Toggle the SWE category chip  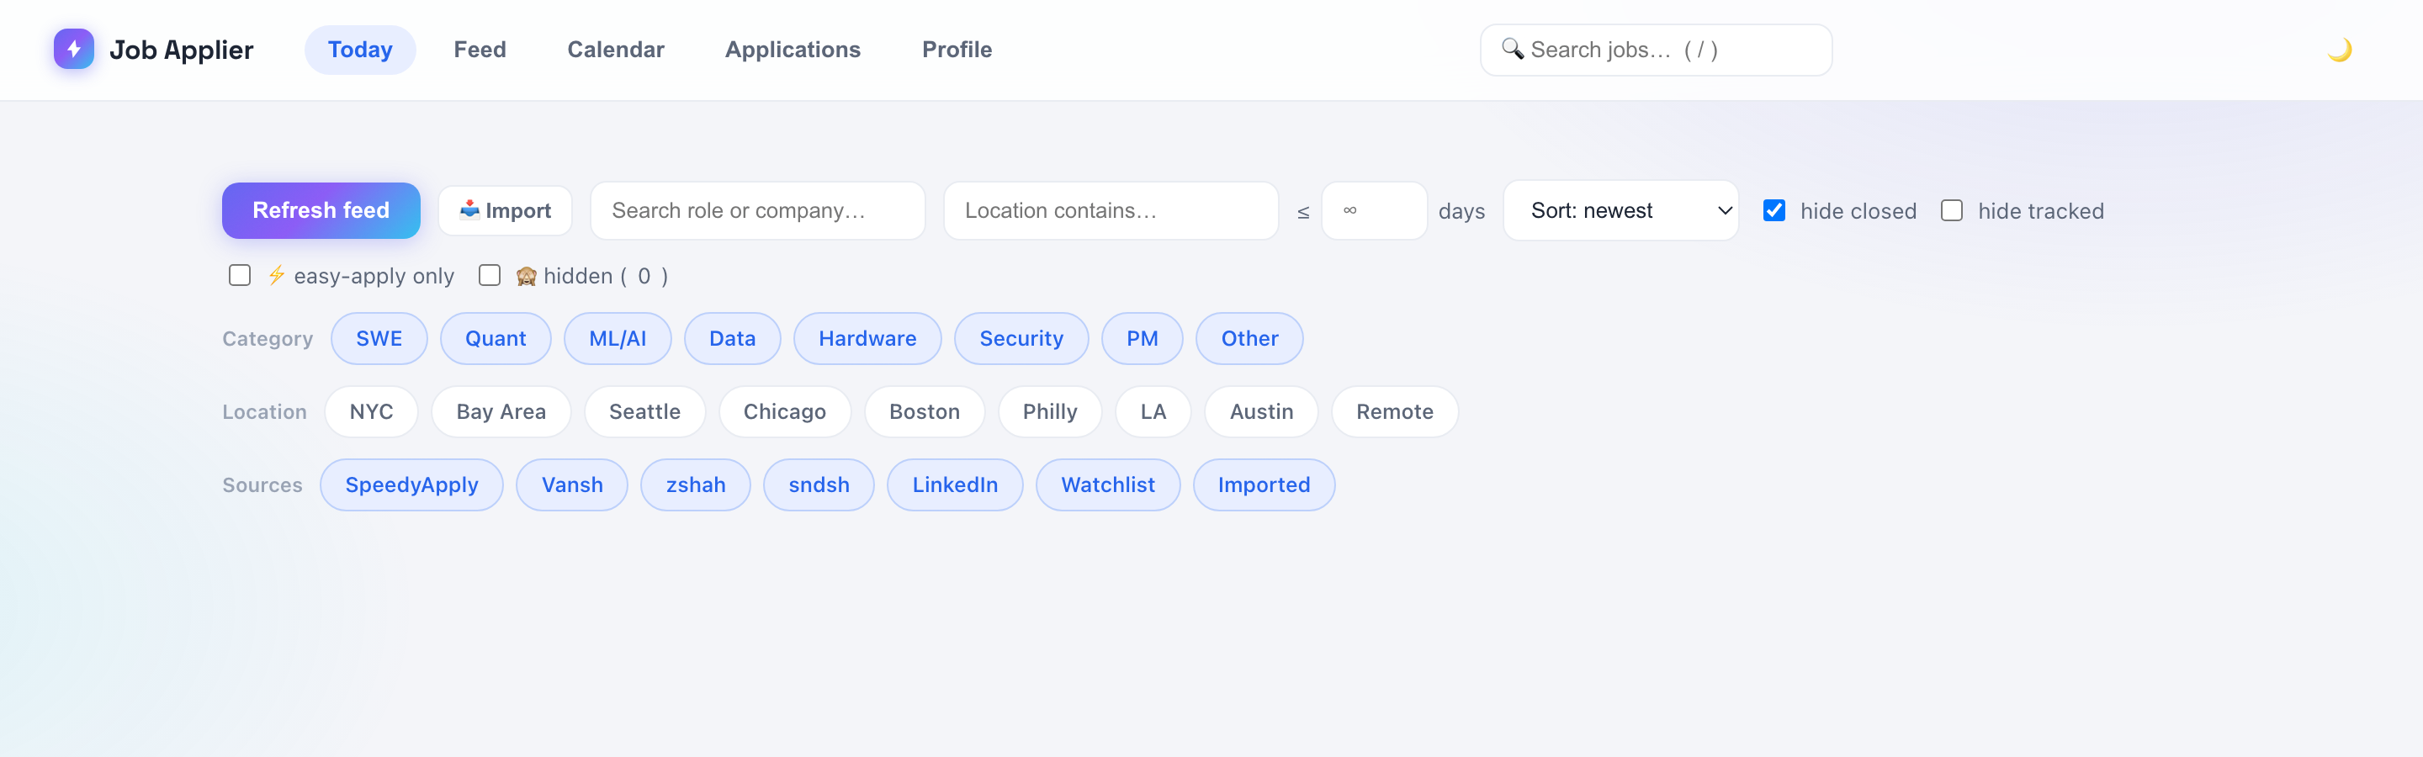tap(379, 338)
